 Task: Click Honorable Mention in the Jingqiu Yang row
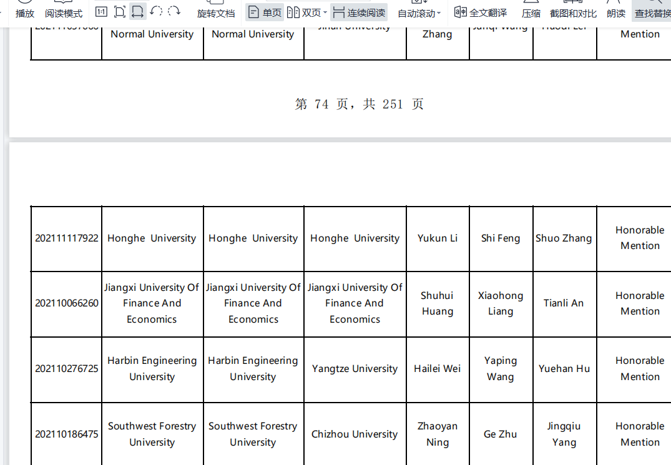(x=640, y=434)
